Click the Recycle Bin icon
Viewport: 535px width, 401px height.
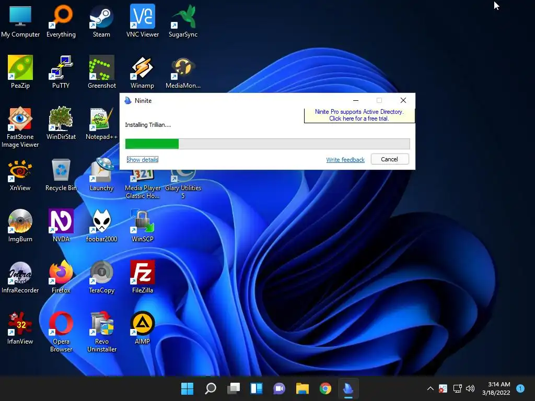(61, 174)
